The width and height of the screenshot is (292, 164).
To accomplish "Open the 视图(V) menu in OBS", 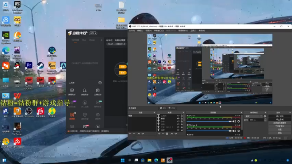I will point(149,31).
